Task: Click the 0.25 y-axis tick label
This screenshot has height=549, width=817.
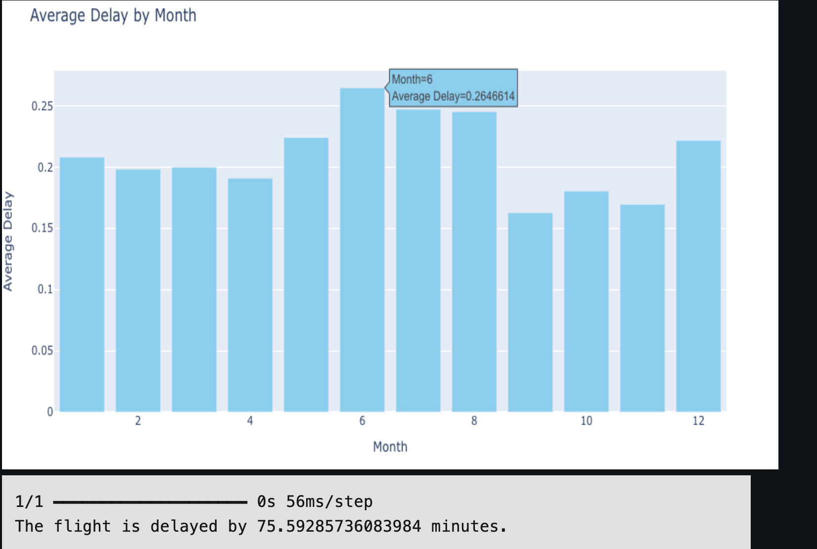Action: click(42, 106)
